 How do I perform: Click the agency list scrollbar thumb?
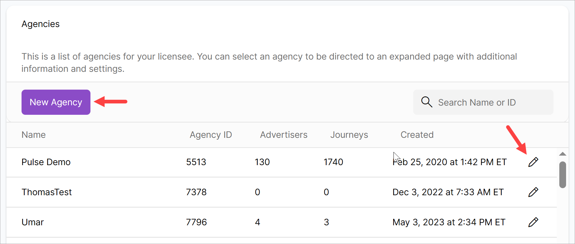pyautogui.click(x=563, y=174)
